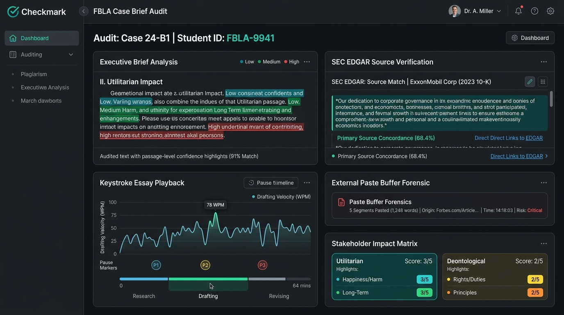Switch to the Research phase label

pyautogui.click(x=144, y=296)
